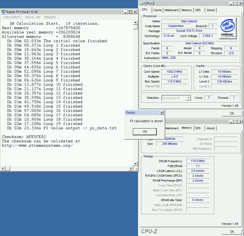This screenshot has width=244, height=236.
Task: Click the Super PI vertical scrollbar thumb
Action: coord(135,27)
